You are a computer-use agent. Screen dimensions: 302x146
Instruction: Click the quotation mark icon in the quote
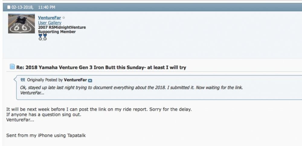[x=23, y=80]
